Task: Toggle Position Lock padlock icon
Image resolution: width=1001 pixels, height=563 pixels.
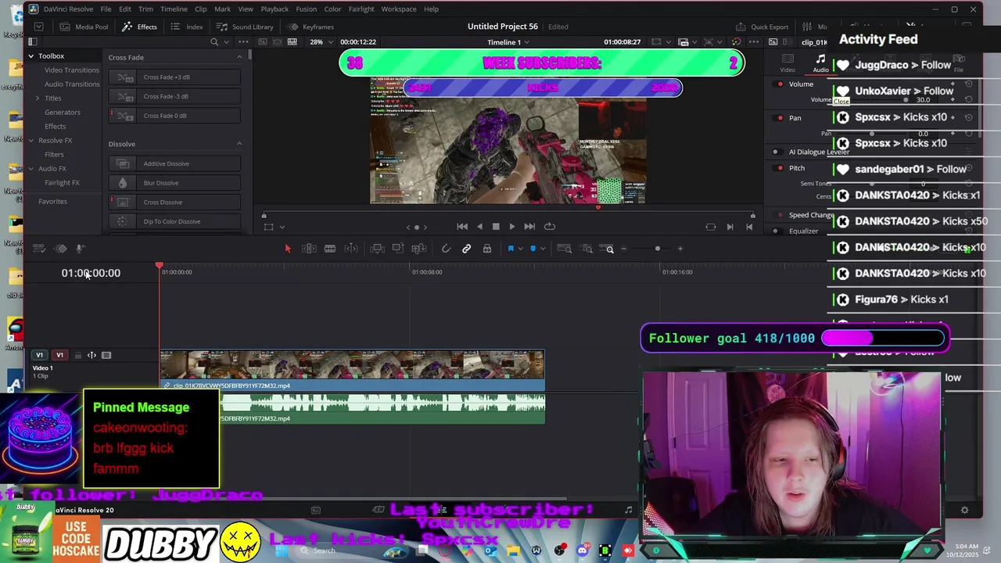Action: click(x=486, y=249)
